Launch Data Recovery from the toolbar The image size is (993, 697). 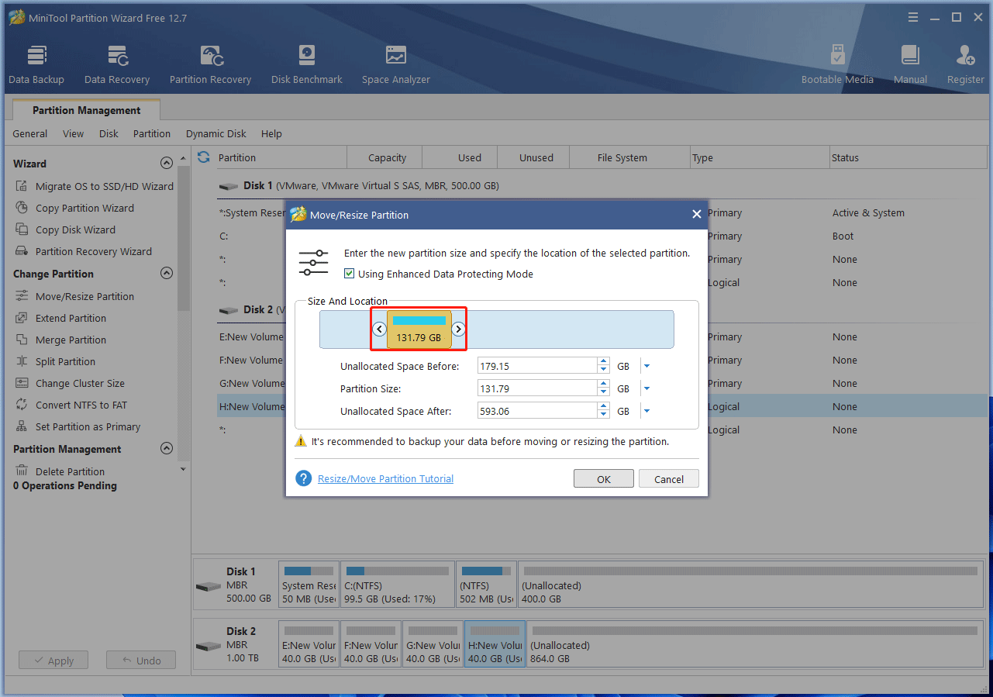117,65
